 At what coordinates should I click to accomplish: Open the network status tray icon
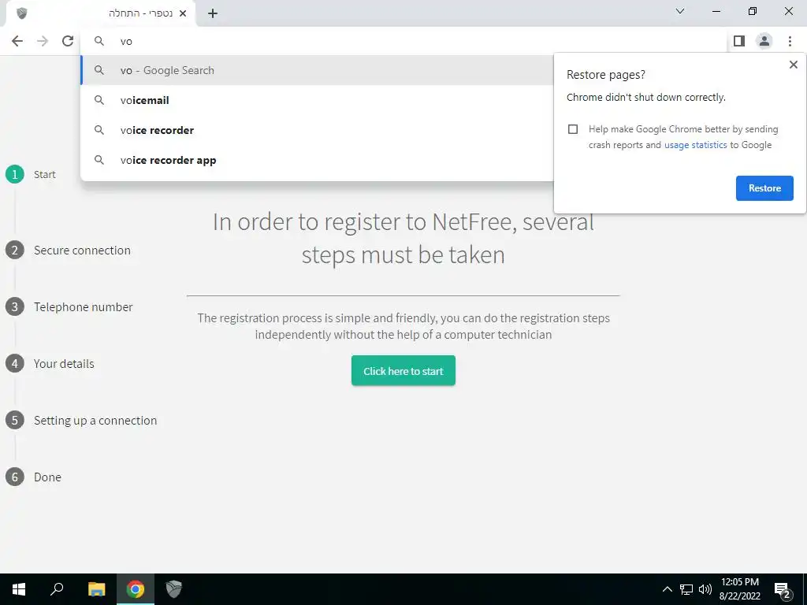[686, 589]
